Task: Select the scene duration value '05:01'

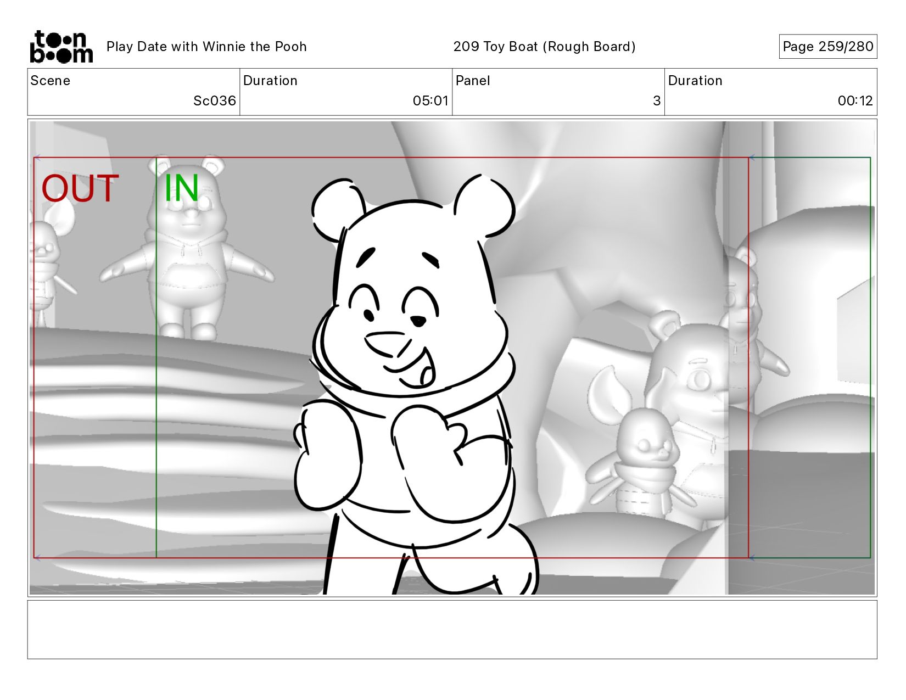Action: 430,101
